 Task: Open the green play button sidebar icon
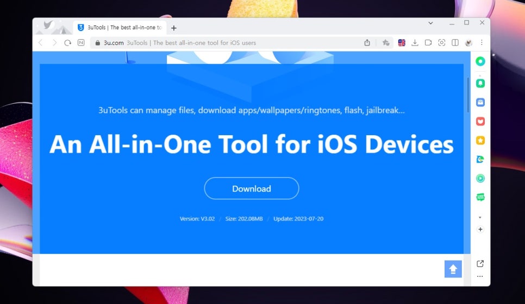480,178
